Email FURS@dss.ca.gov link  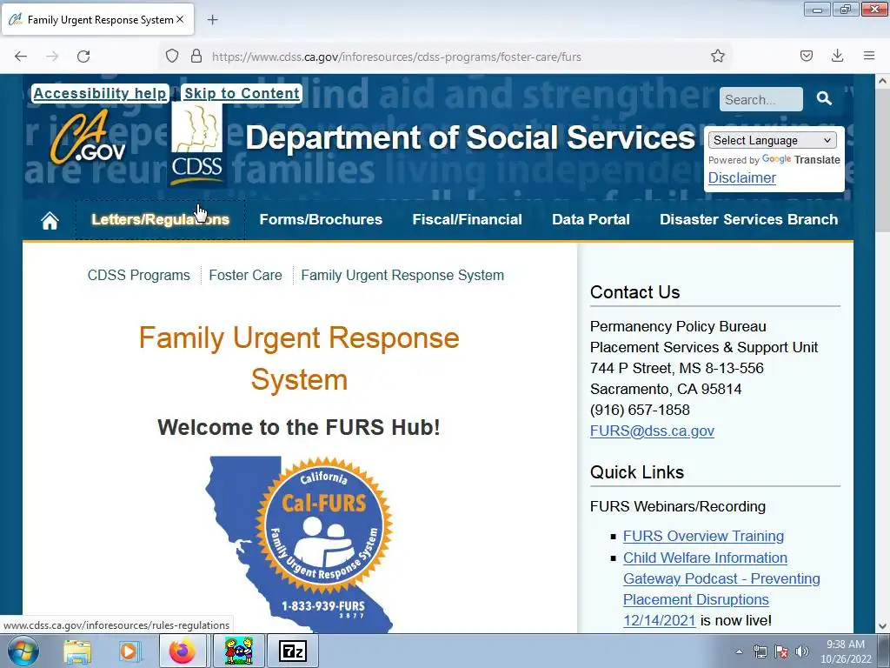pyautogui.click(x=652, y=431)
